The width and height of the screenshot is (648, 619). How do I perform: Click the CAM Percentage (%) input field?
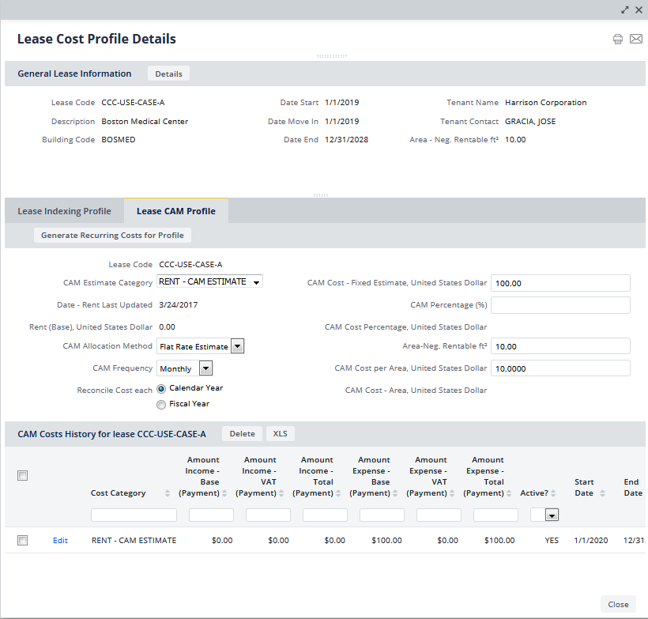(x=560, y=305)
